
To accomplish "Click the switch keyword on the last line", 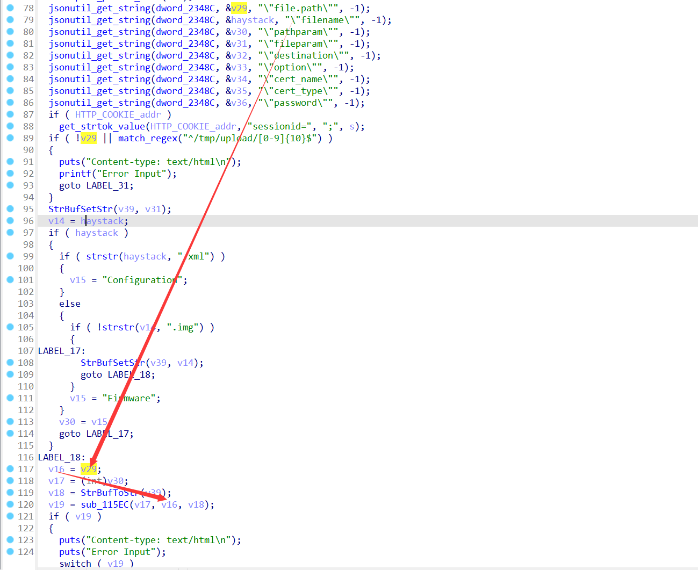I will pos(75,564).
